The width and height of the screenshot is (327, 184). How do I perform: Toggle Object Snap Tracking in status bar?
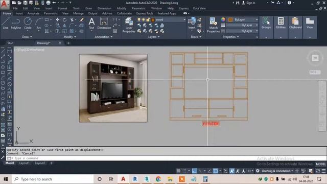(x=209, y=171)
